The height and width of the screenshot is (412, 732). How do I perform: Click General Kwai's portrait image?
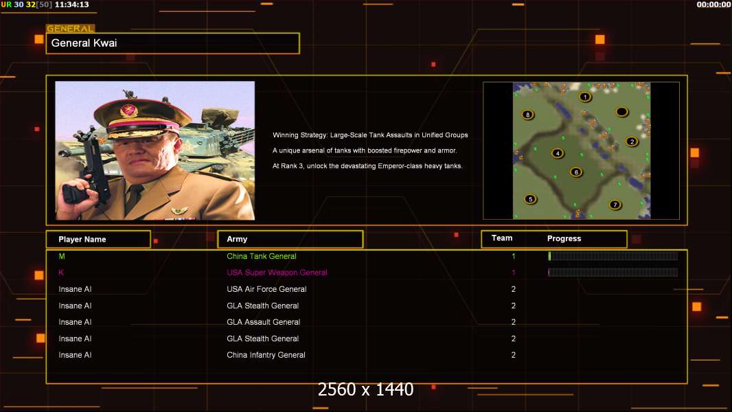(x=155, y=150)
